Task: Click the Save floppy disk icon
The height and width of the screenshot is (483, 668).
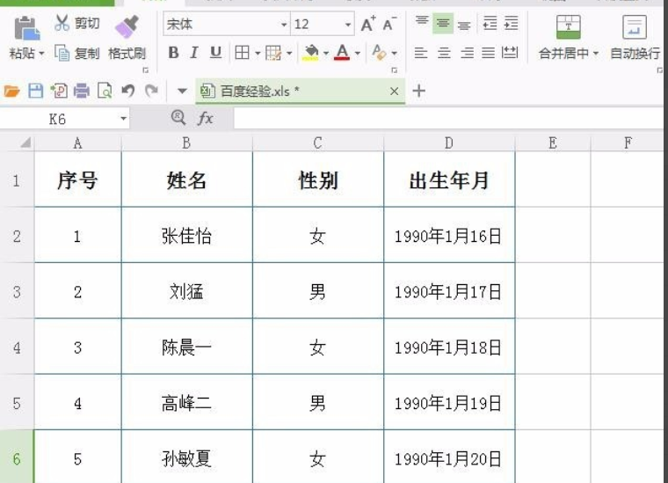Action: click(x=35, y=91)
